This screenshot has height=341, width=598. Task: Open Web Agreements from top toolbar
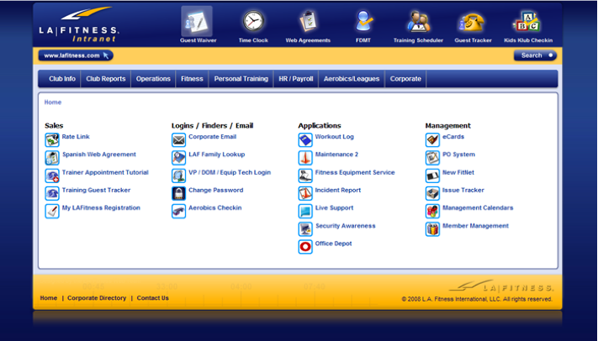pos(308,21)
